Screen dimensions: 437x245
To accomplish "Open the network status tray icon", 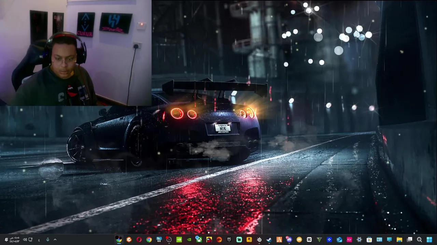I will point(30,240).
